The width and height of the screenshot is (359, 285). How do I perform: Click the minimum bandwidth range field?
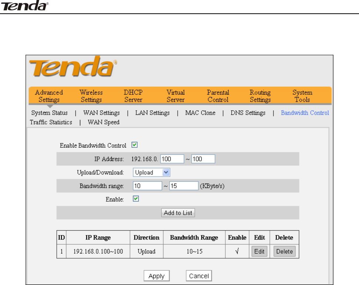point(147,186)
